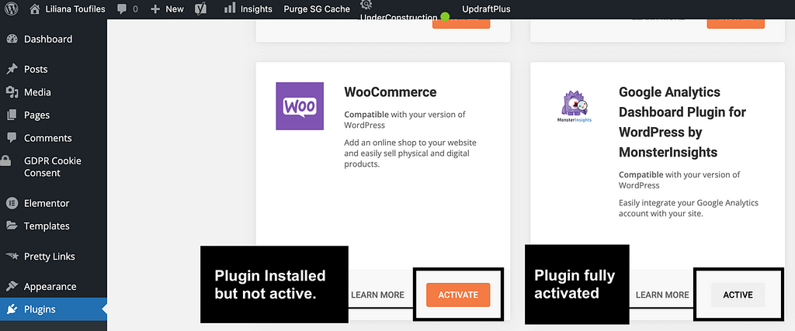The image size is (795, 331).
Task: Click Learn More for WooCommerce
Action: (377, 295)
